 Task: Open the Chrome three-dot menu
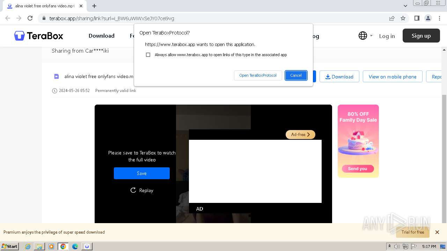[439, 18]
